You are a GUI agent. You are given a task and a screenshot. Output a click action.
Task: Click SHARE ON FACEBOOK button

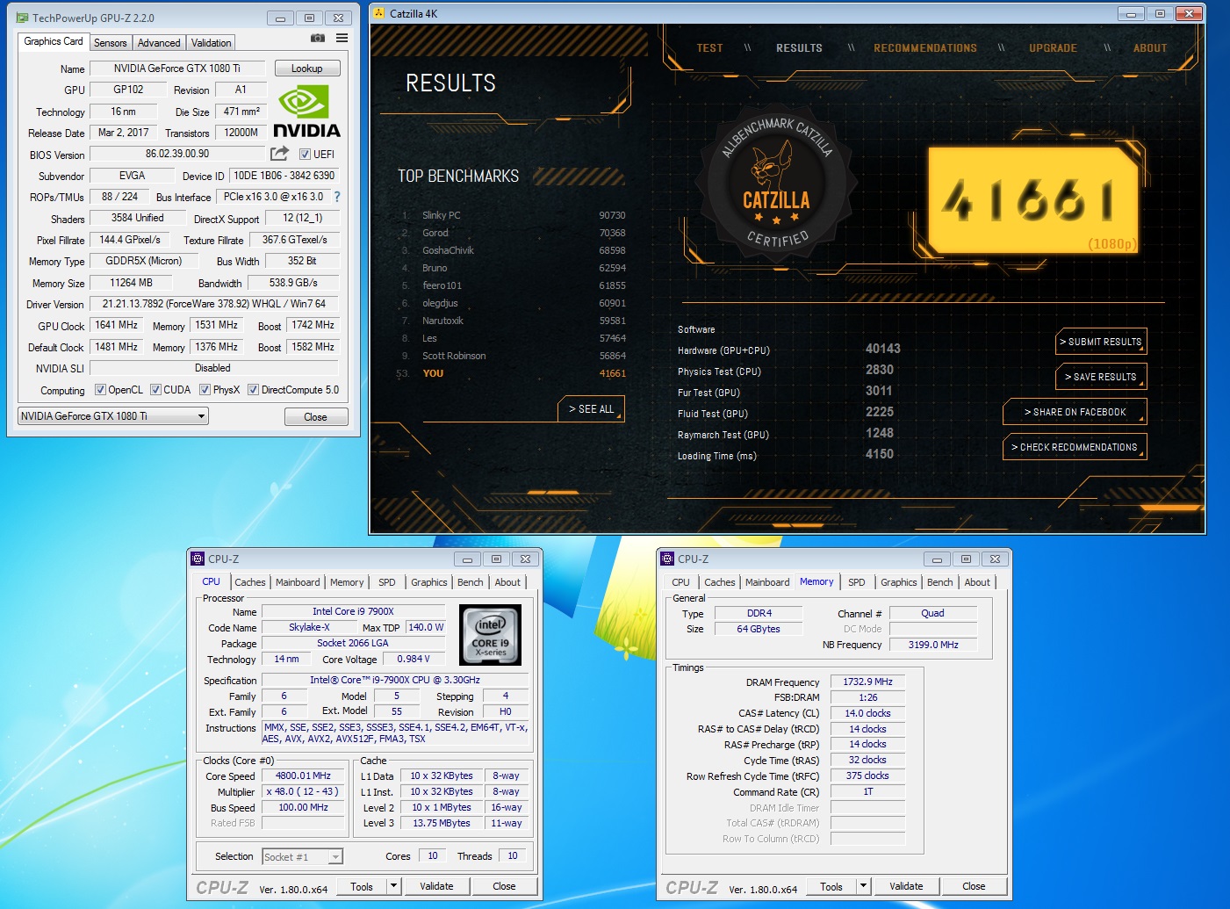[x=1075, y=412]
